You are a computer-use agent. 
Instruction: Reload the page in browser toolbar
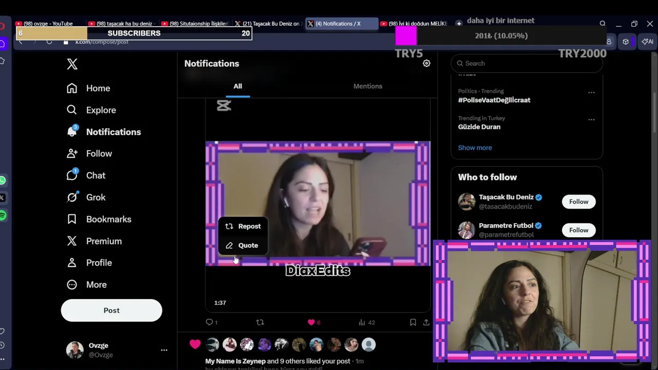tap(49, 42)
